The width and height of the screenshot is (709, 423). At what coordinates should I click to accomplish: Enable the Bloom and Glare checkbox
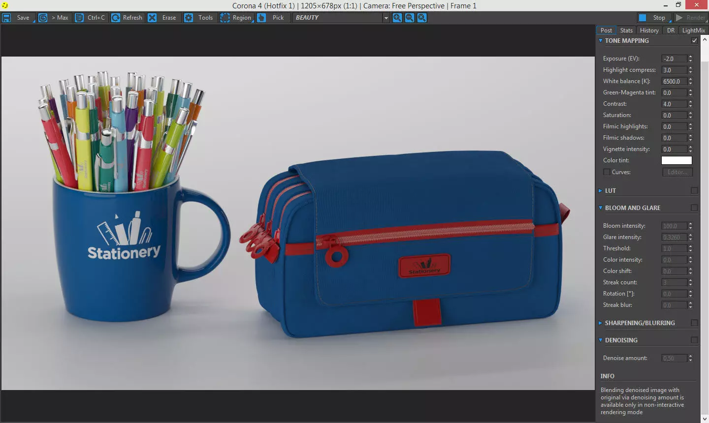click(x=694, y=208)
